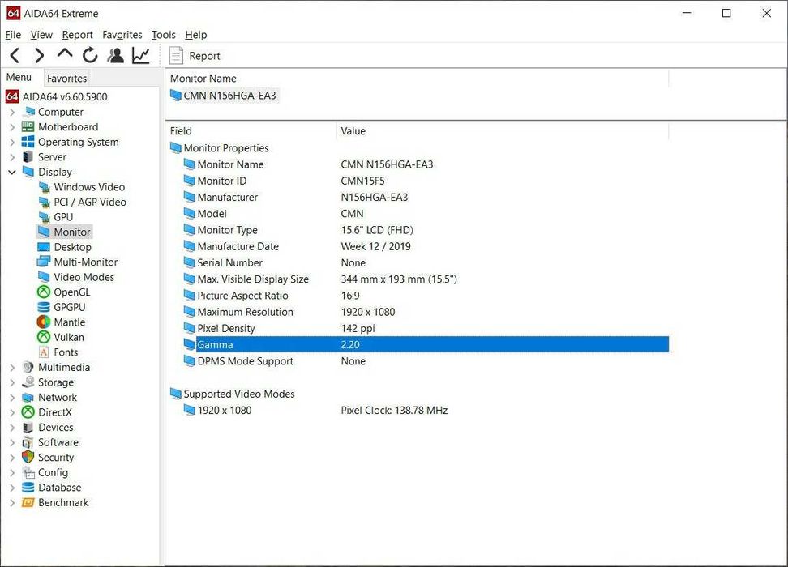
Task: Switch to the Favorites tab
Action: tap(66, 79)
